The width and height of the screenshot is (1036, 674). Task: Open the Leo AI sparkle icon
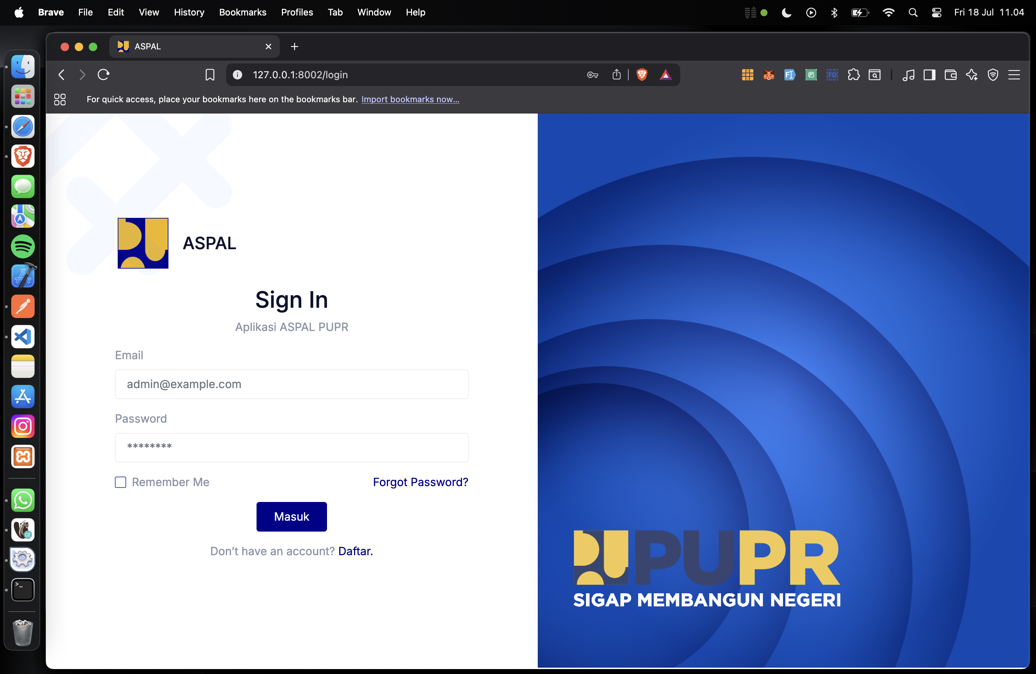tap(972, 75)
